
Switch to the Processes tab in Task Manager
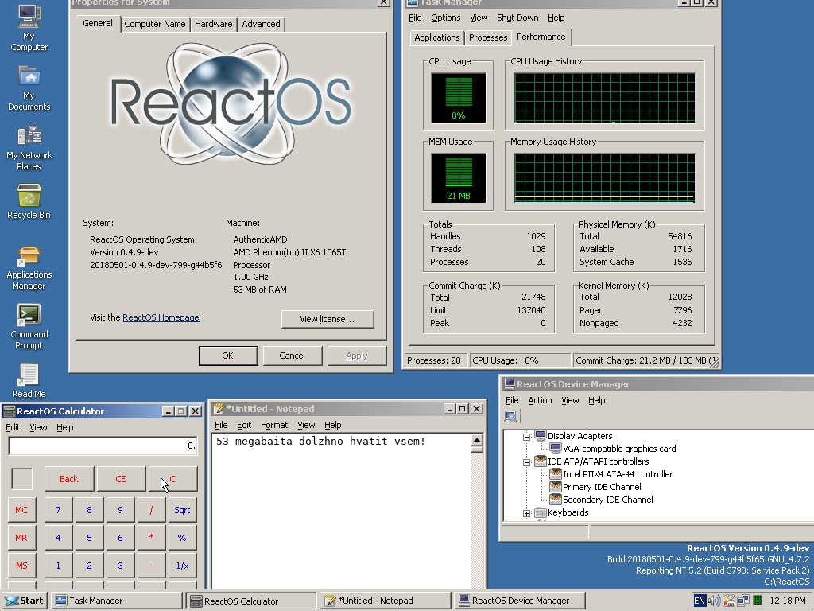(487, 37)
